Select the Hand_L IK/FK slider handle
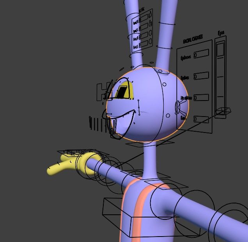The width and height of the screenshot is (248, 242). 140,28
